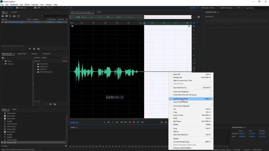This screenshot has width=269, height=151.
Task: Expand the Work Backup drive entry
Action: 35,72
